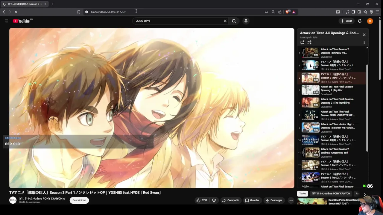Open the account avatar menu
This screenshot has height=215, width=383.
(x=370, y=21)
